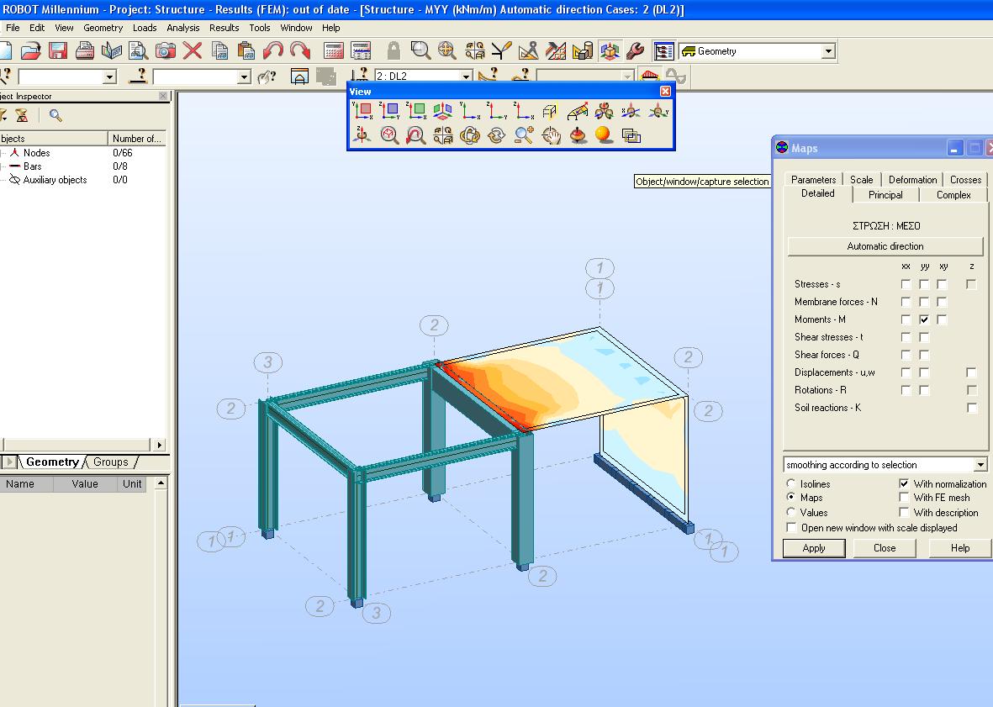The height and width of the screenshot is (707, 993).
Task: Expand the Nodes tree item
Action: [3, 153]
